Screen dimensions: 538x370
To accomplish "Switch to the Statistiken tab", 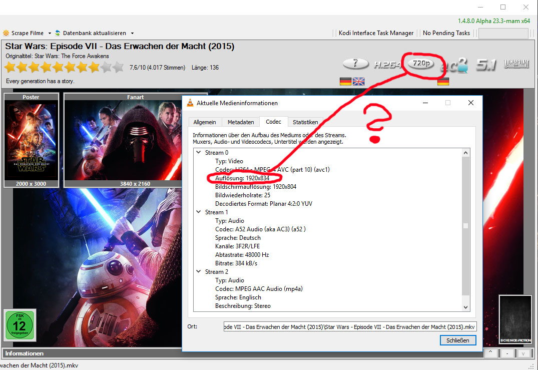I will [x=305, y=122].
